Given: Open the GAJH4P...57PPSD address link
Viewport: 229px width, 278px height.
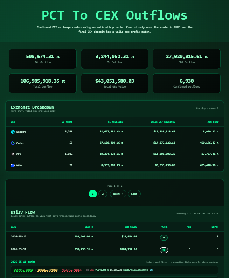Looking at the screenshot, I should pyautogui.click(x=23, y=270).
